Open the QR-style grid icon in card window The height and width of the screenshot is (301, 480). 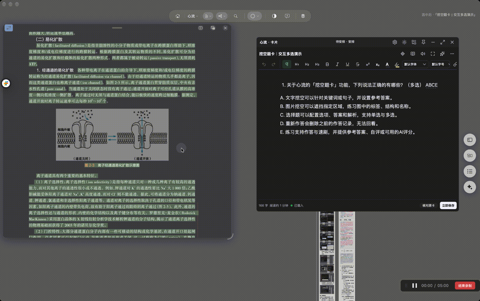pyautogui.click(x=414, y=42)
